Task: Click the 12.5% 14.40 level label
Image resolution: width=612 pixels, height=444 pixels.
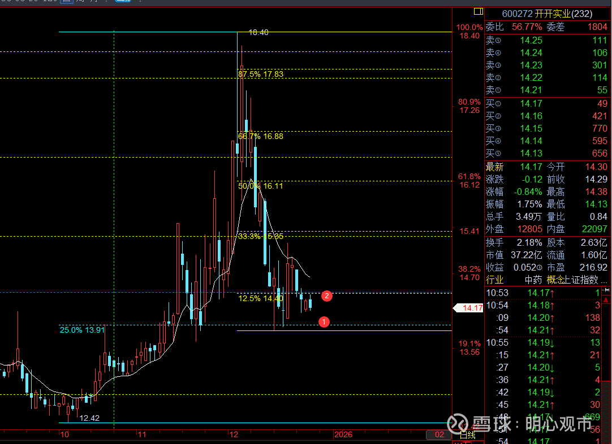Action: pos(261,298)
